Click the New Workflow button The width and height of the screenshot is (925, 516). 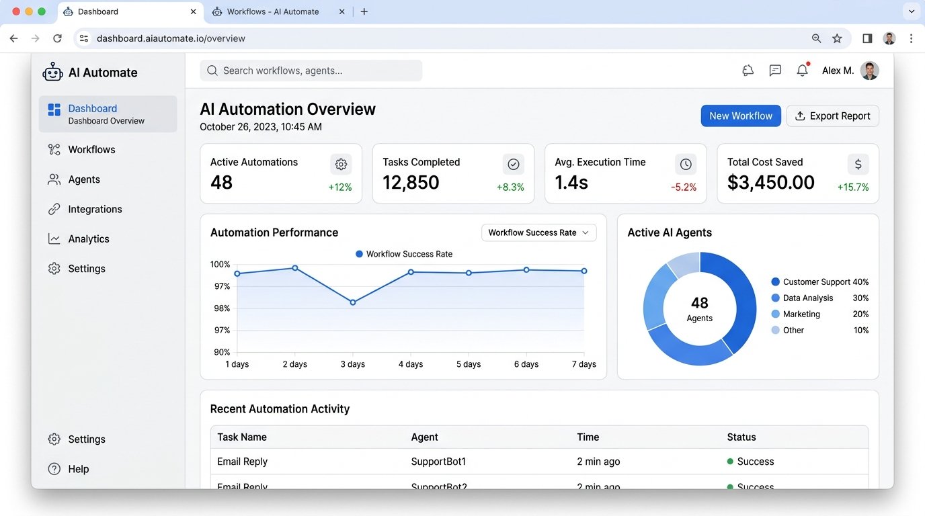point(741,116)
